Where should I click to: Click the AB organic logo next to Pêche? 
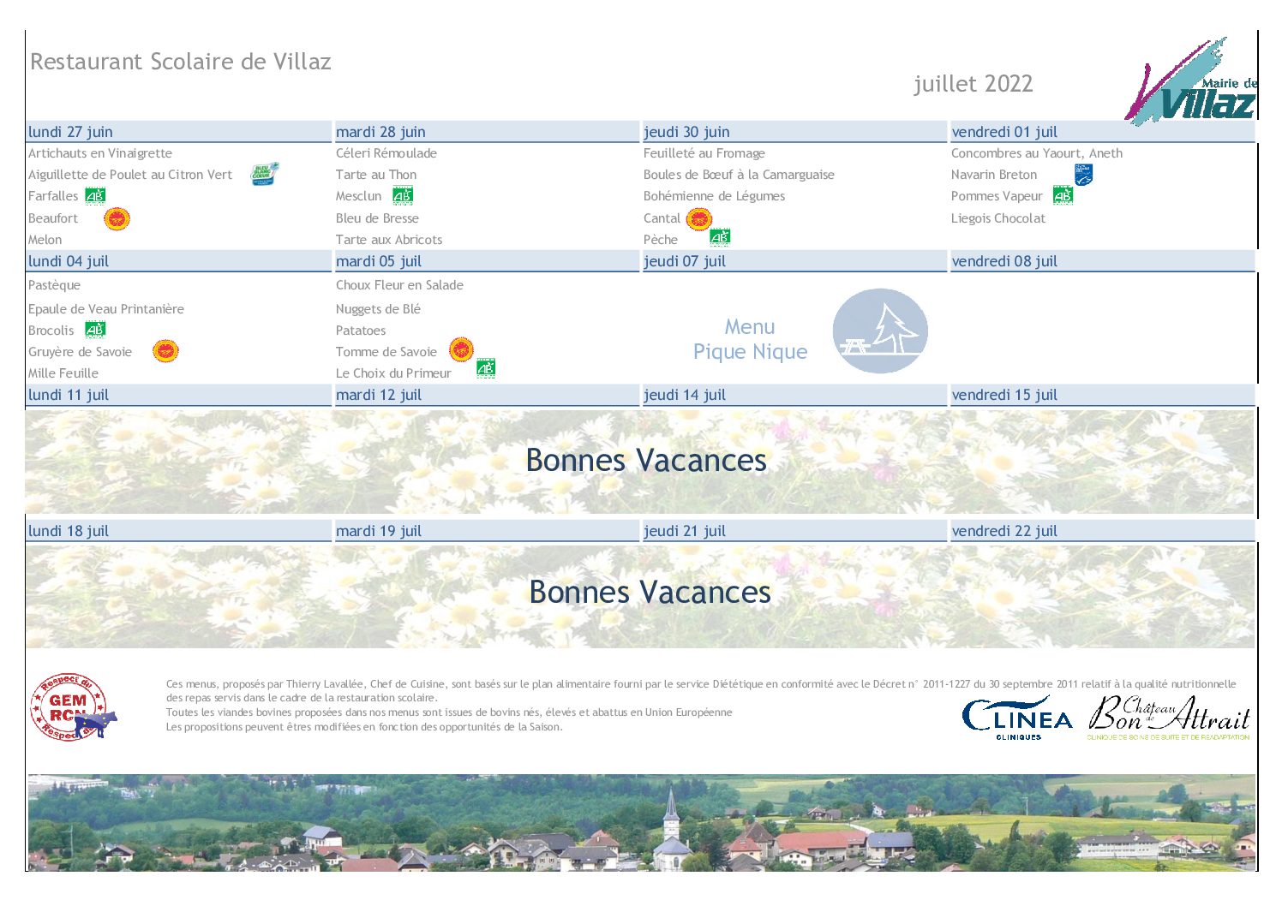click(720, 237)
